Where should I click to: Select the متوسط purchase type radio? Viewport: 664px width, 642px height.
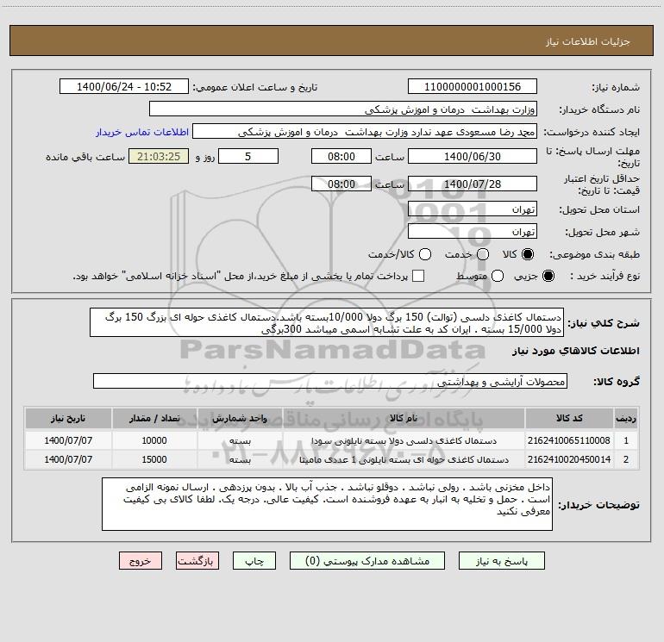(498, 276)
